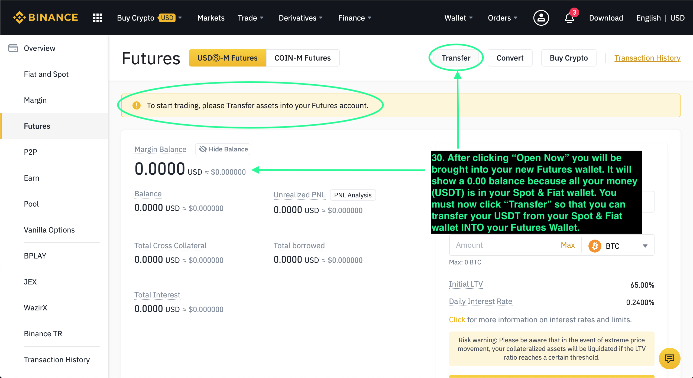Click the USD badge beside Buy Crypto
The image size is (693, 378).
[167, 18]
